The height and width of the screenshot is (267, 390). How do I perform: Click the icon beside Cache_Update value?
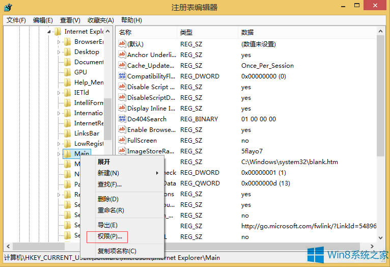[x=122, y=65]
